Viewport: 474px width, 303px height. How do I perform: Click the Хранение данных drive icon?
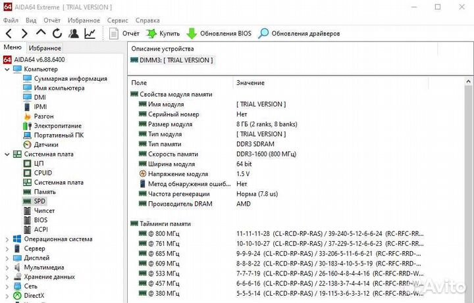(x=17, y=277)
